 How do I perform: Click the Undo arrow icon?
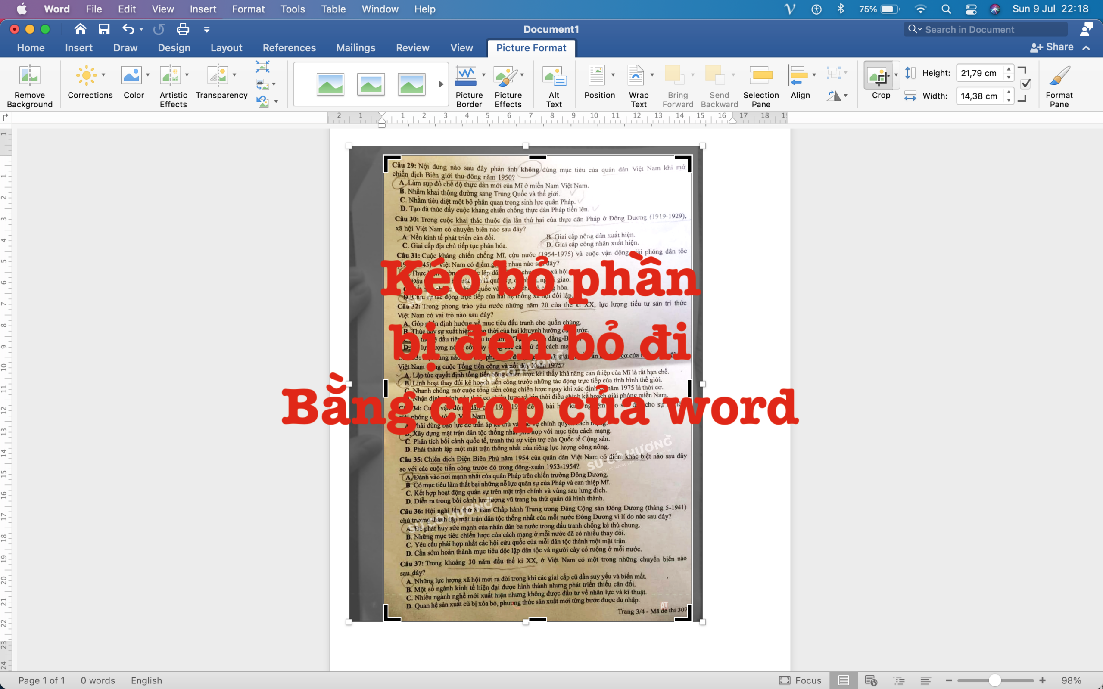pyautogui.click(x=128, y=29)
